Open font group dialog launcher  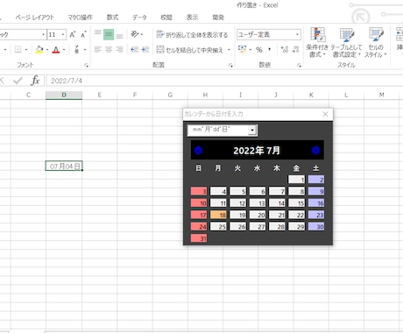click(x=87, y=66)
